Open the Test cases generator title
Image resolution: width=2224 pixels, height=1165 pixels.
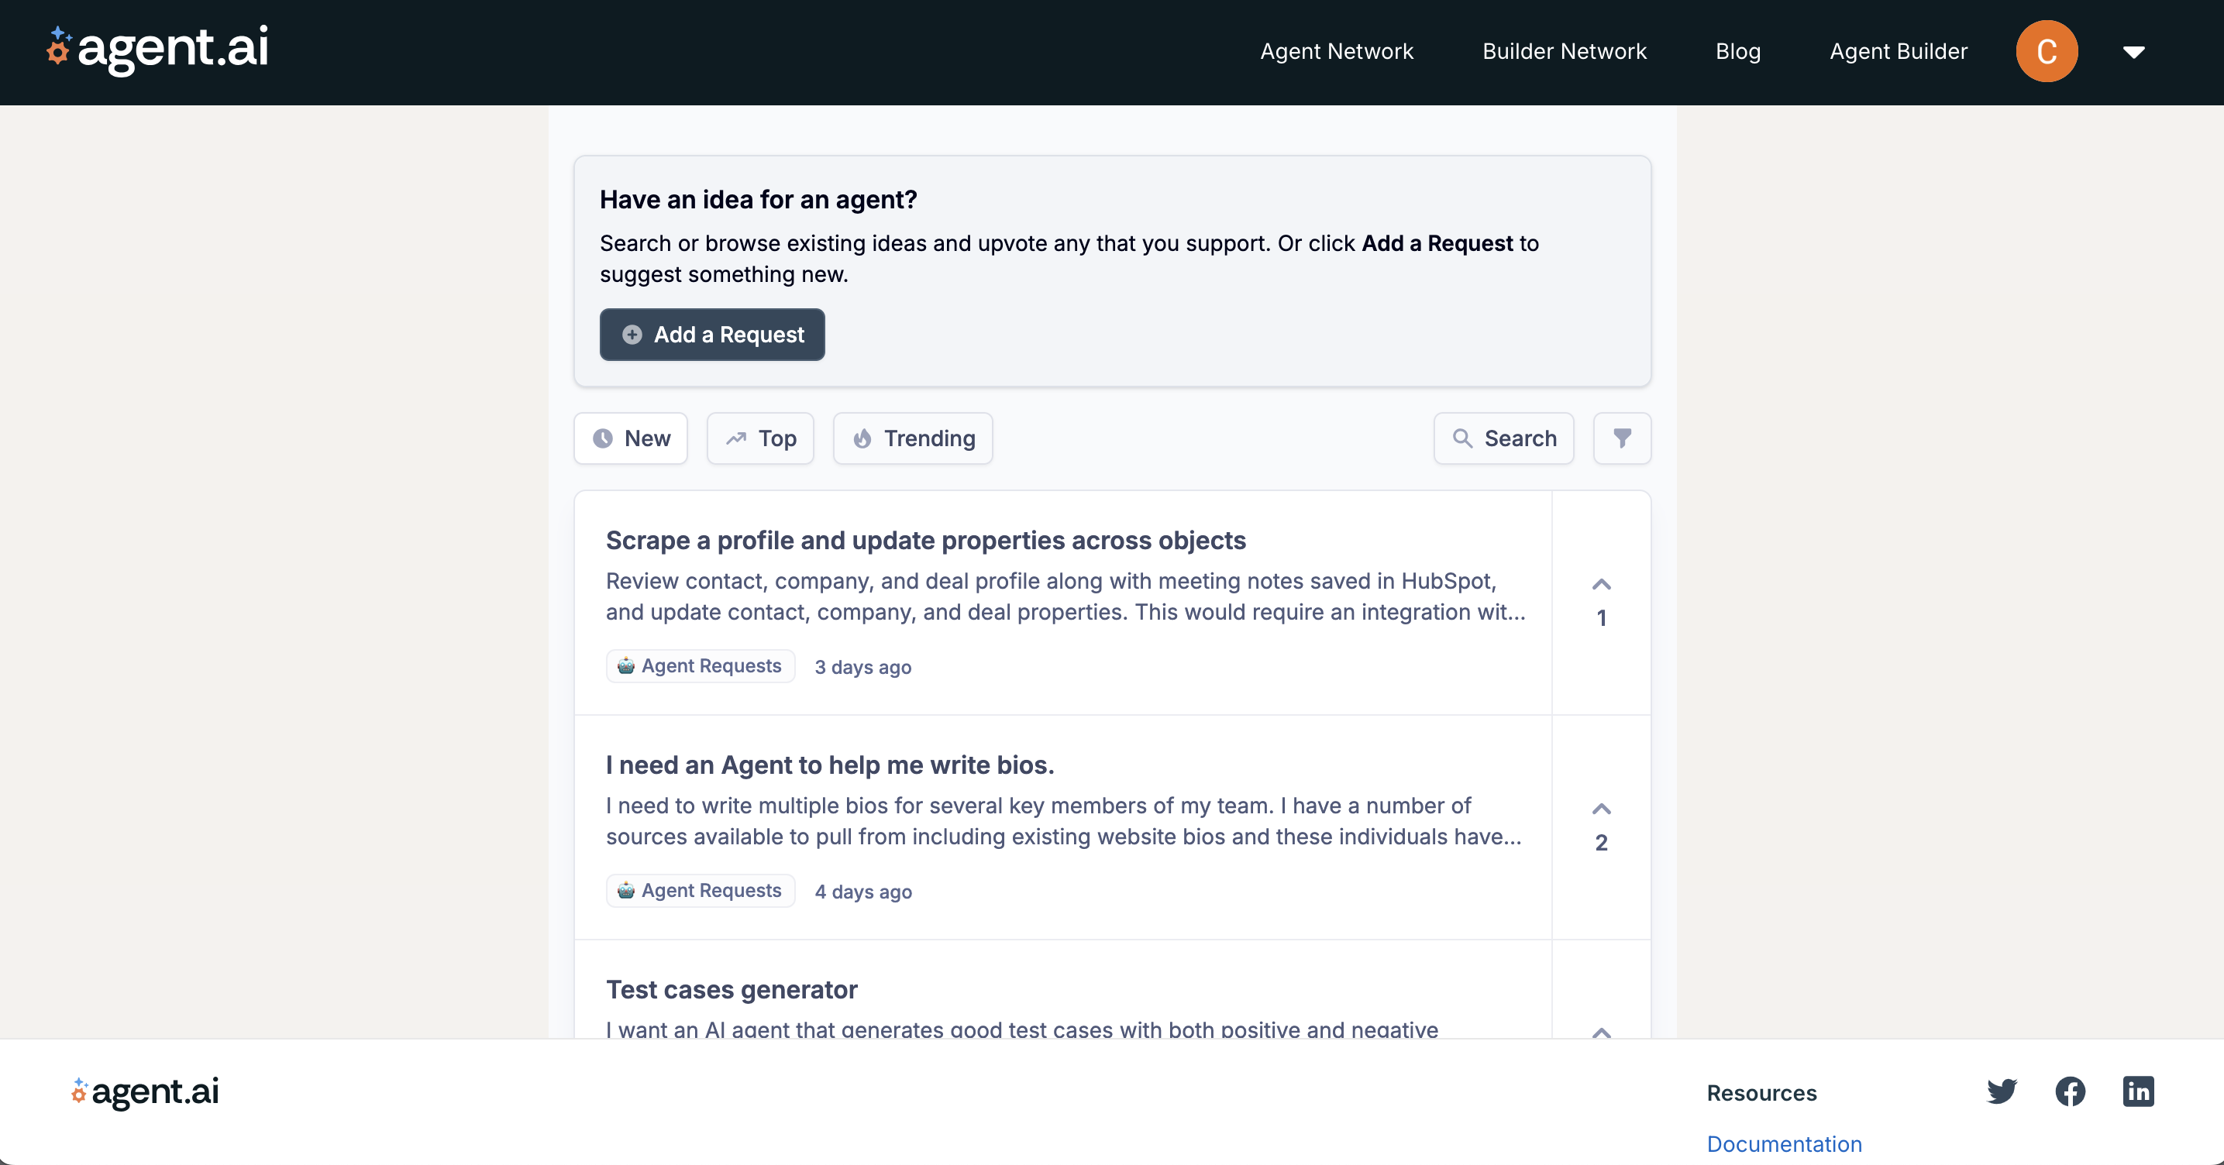(x=732, y=990)
